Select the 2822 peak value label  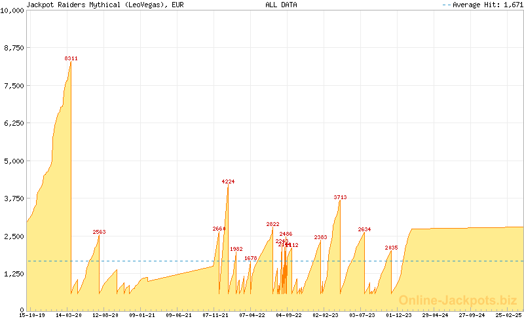tap(272, 224)
